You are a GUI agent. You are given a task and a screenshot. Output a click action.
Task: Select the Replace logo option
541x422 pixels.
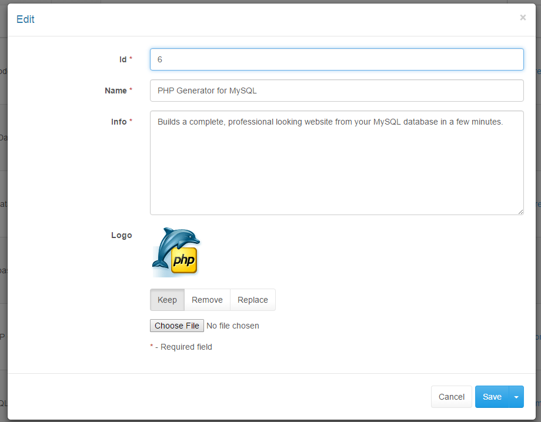pos(253,300)
